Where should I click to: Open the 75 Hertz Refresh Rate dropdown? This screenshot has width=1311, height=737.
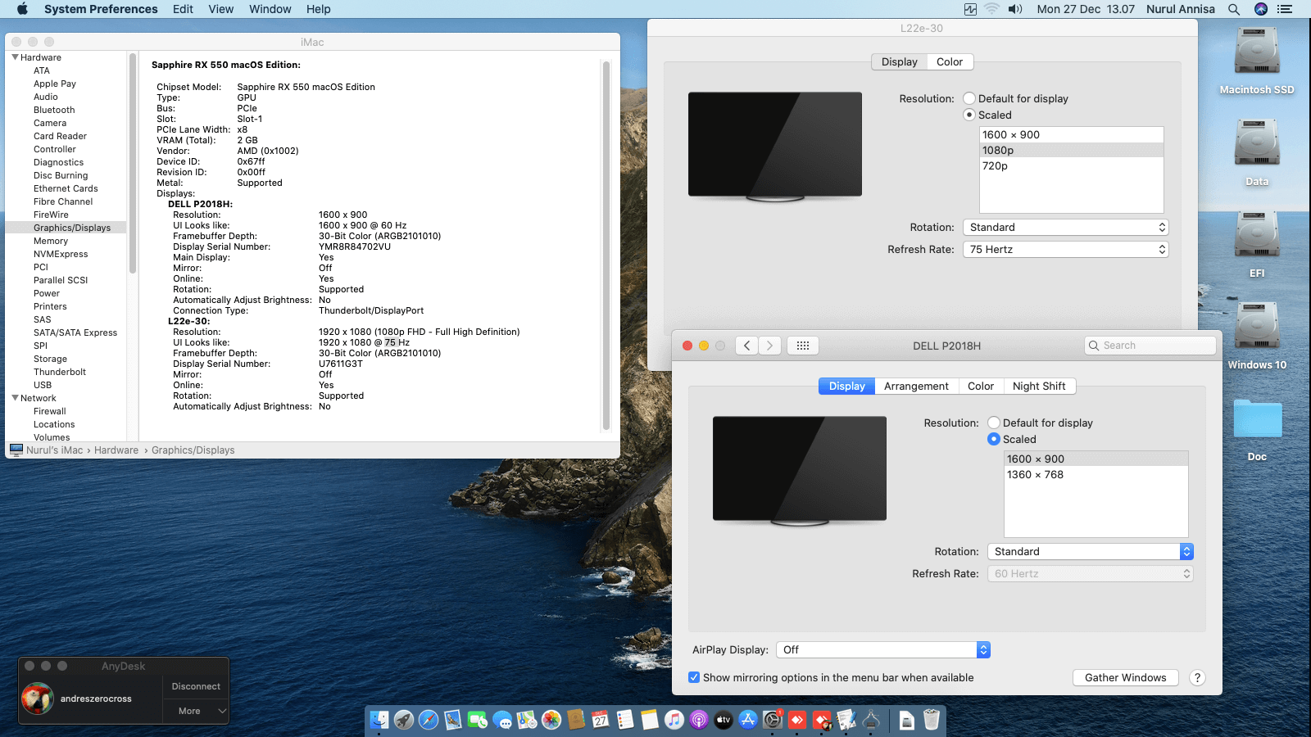1065,250
